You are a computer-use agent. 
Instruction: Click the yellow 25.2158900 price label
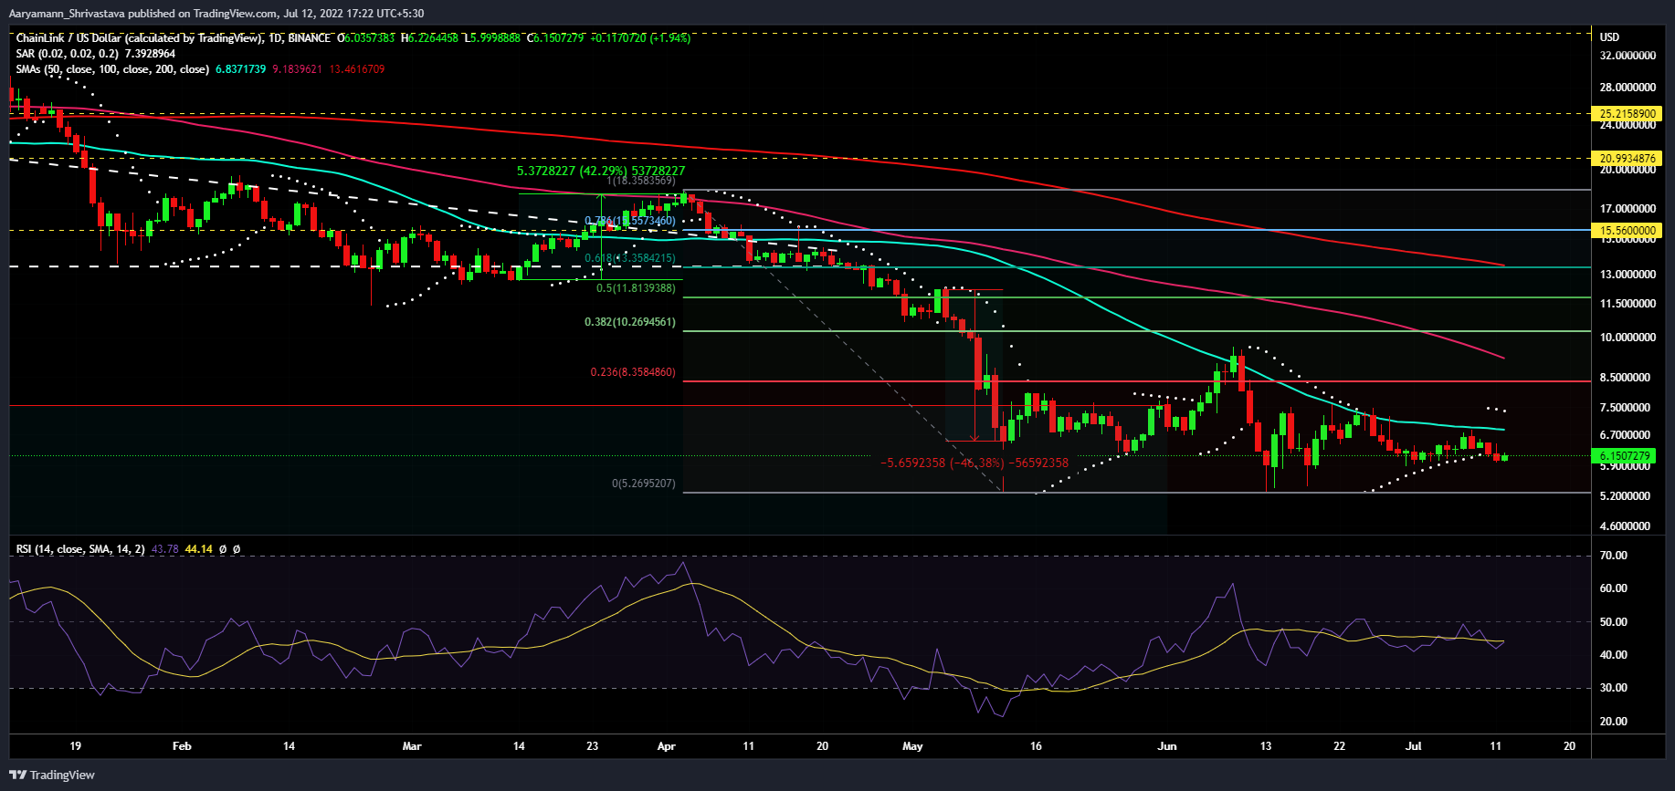(1627, 114)
